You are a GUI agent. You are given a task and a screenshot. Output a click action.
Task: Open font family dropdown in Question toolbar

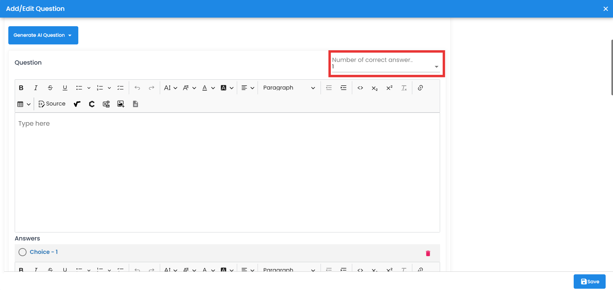[189, 88]
